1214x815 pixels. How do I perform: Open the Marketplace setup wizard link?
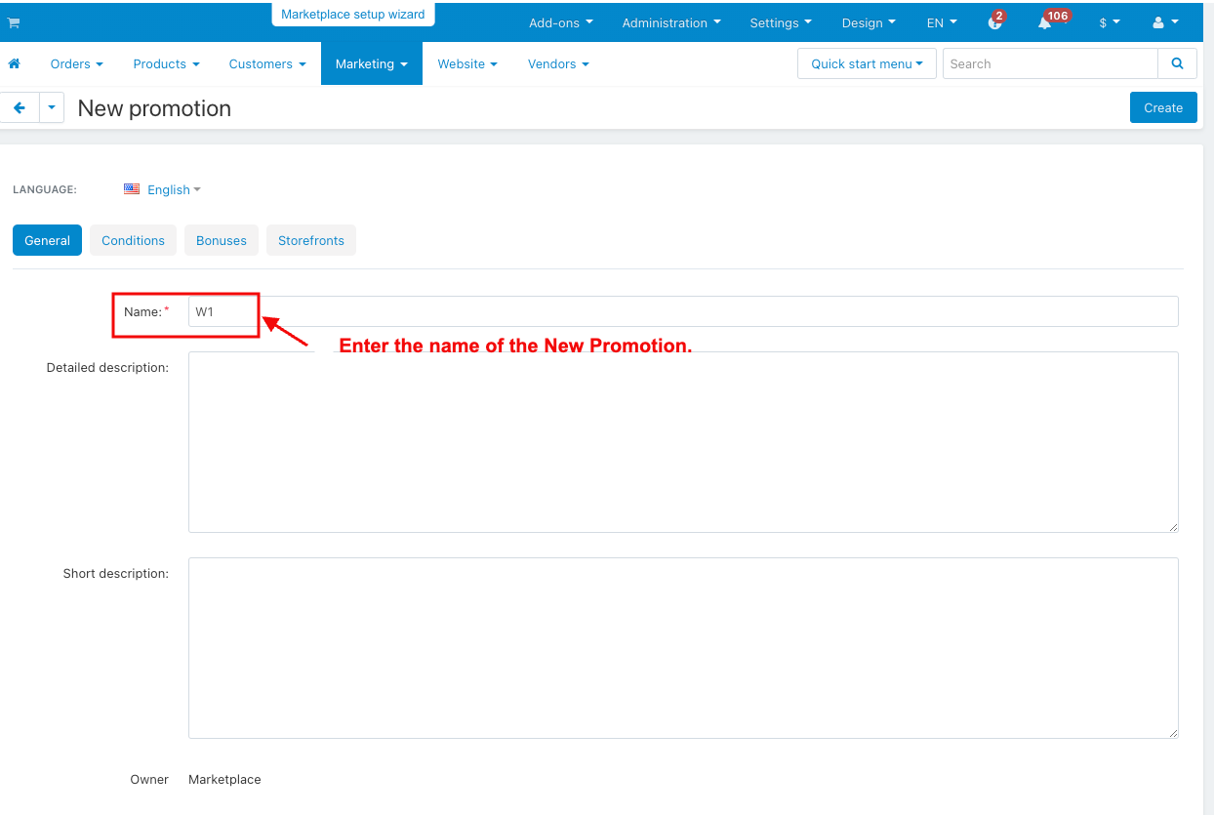pos(353,15)
